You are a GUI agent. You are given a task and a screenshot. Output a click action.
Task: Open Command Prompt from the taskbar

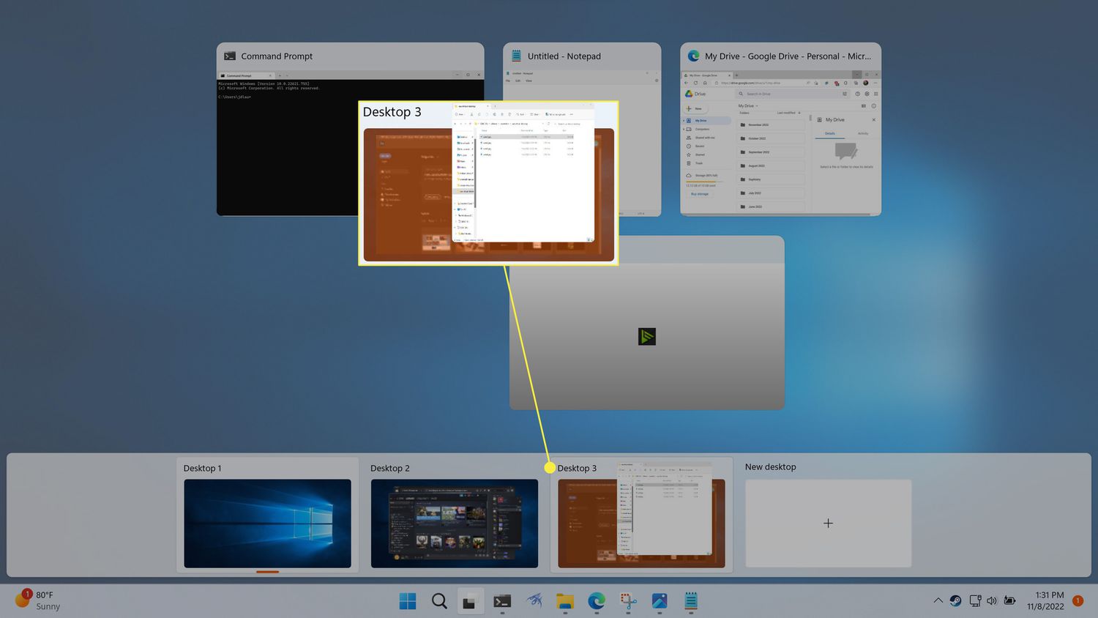click(502, 601)
